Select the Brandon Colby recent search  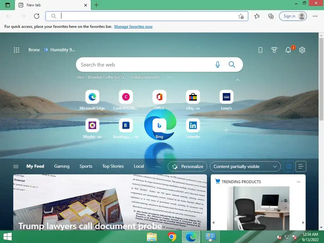107,77
